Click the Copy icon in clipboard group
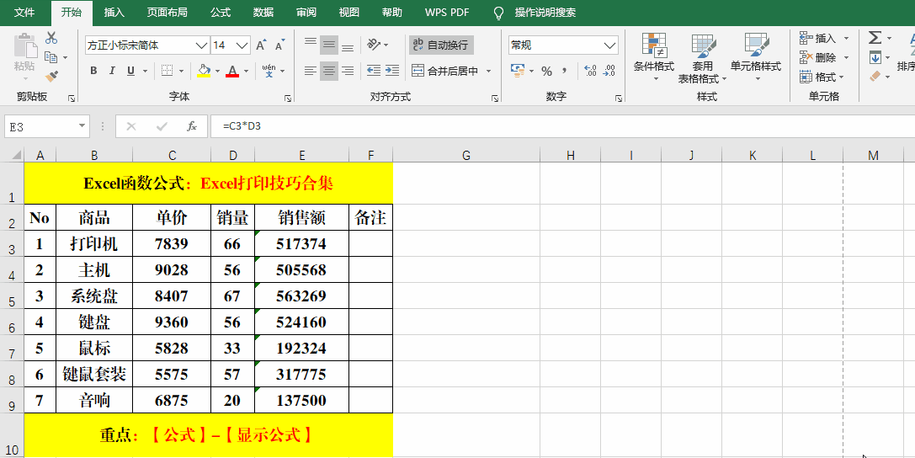 (51, 57)
